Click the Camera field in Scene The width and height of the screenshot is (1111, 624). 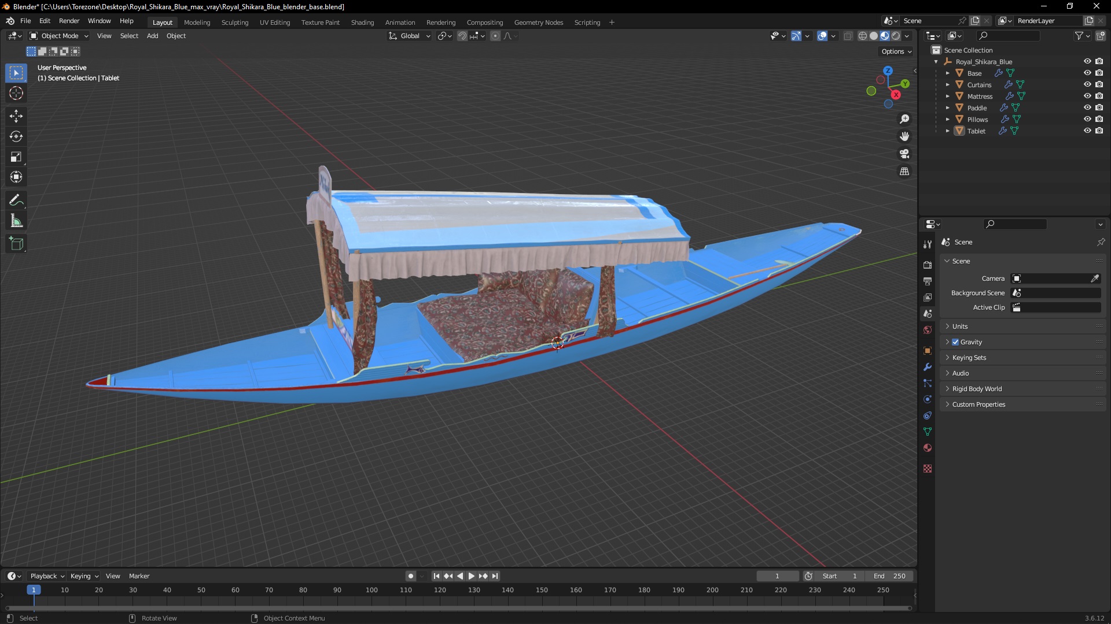click(x=1057, y=278)
